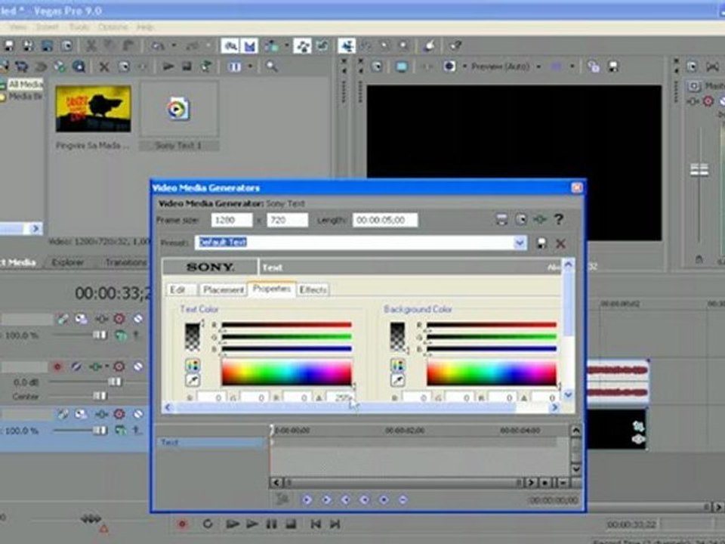Click the Frame size height field 720
The image size is (725, 544).
point(287,220)
